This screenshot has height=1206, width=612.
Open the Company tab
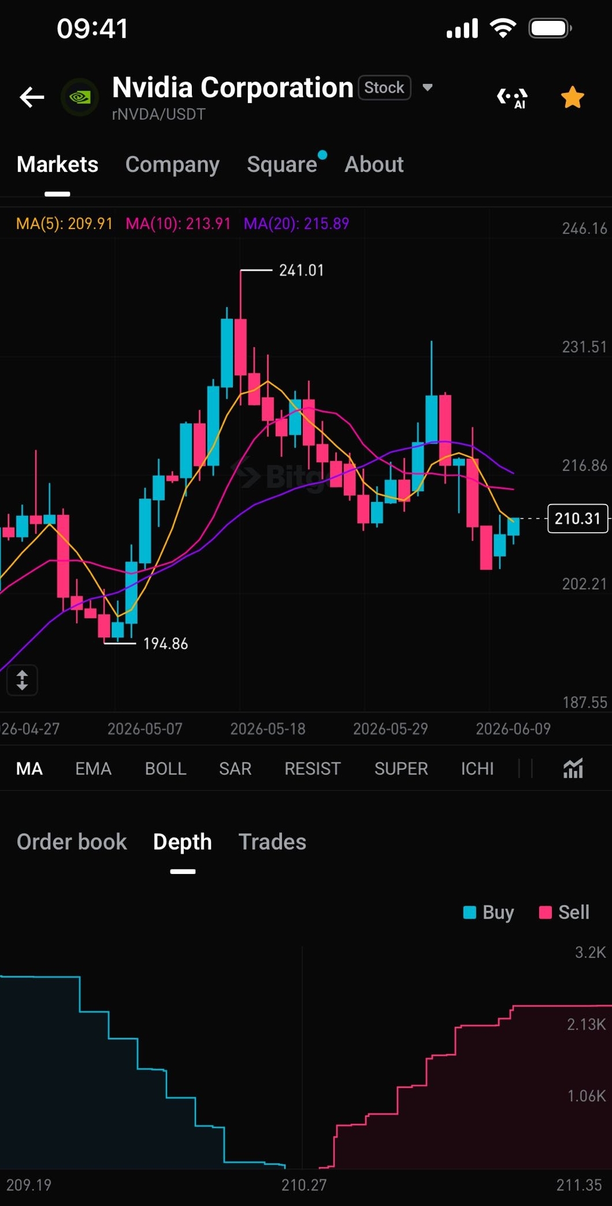coord(172,165)
